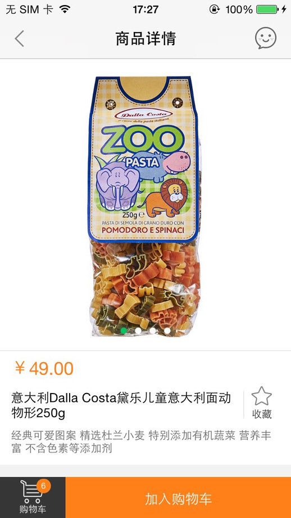Tap the gray product description text
The image size is (291, 518).
click(141, 441)
